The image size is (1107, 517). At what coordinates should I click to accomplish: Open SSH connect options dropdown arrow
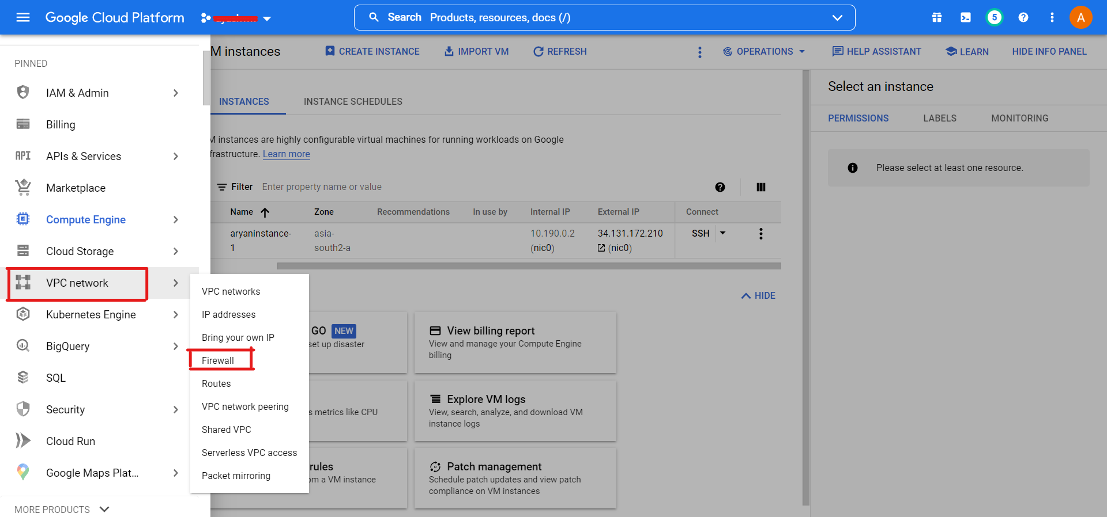(x=722, y=233)
